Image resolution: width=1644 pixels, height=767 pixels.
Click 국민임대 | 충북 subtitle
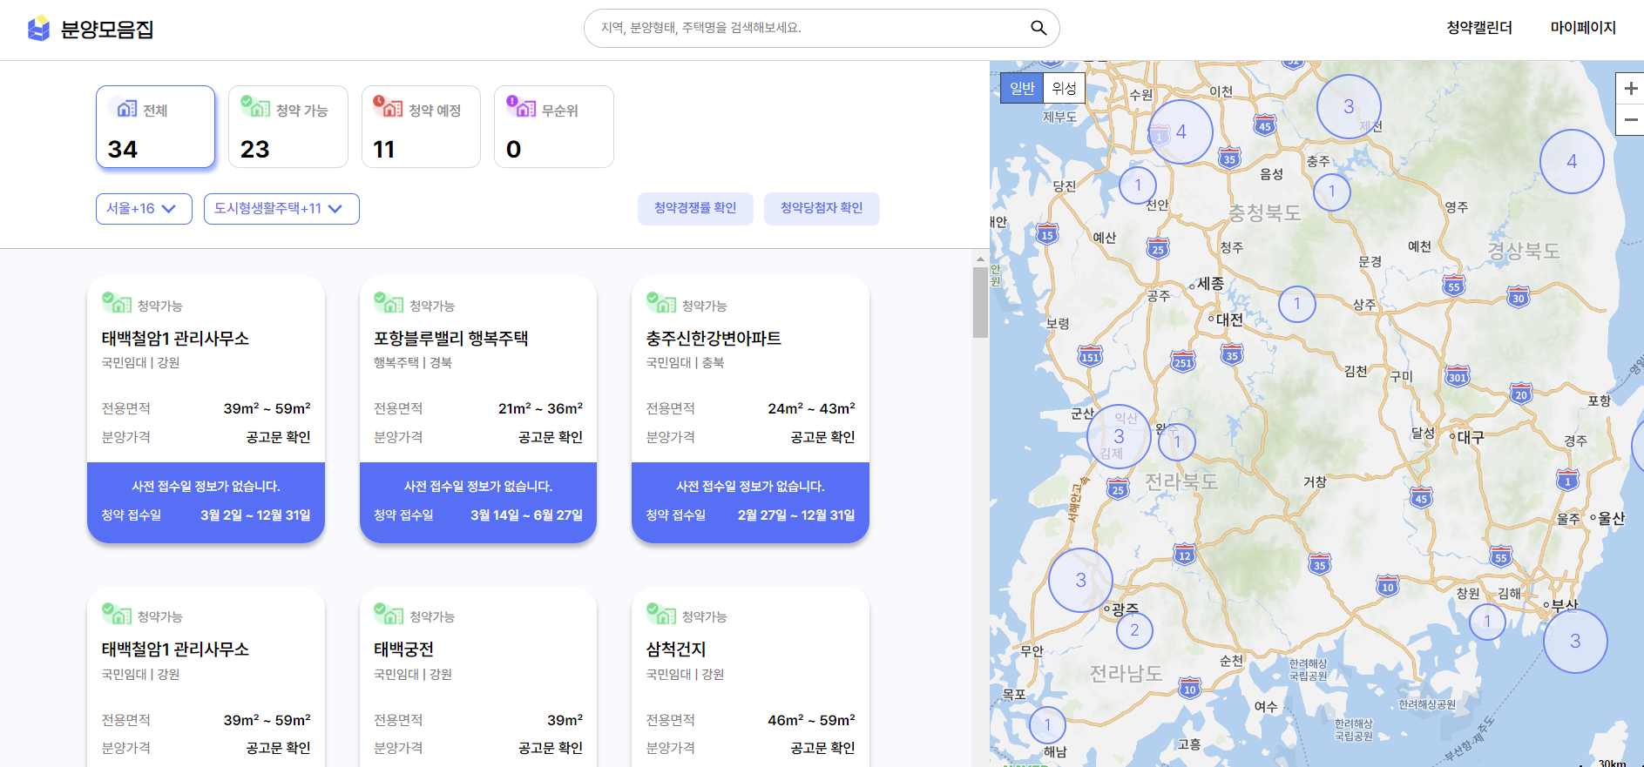685,363
